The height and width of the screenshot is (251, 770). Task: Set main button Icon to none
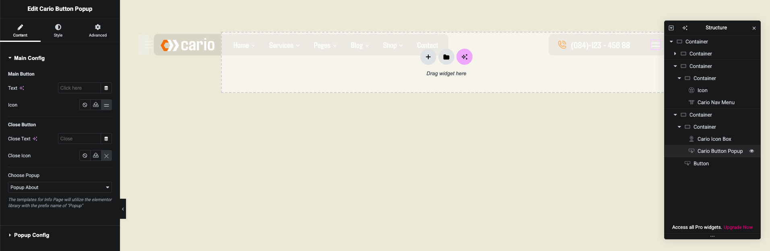click(x=85, y=105)
